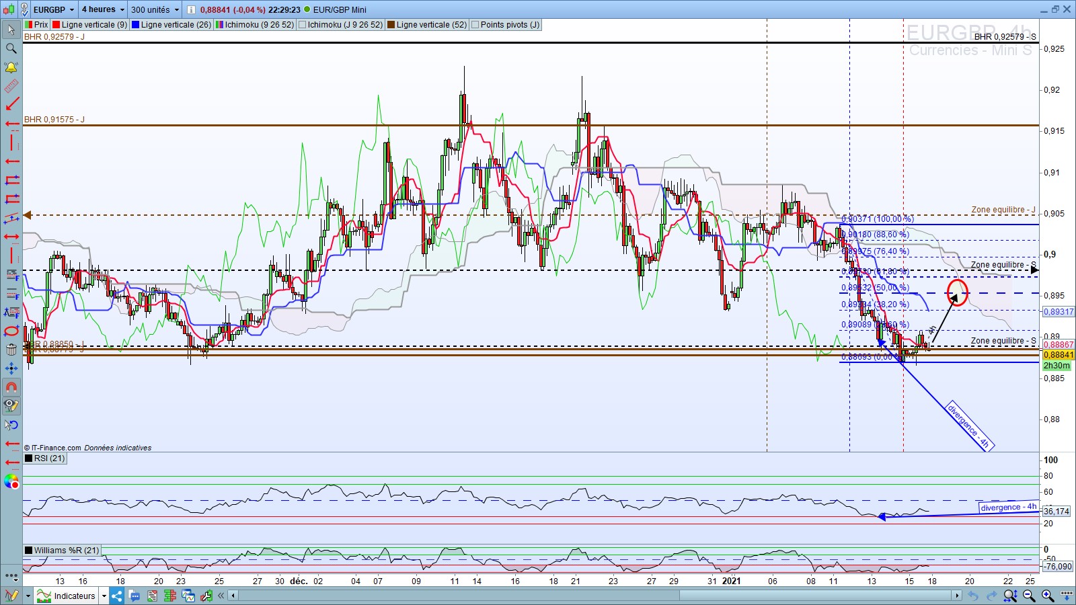The height and width of the screenshot is (605, 1076).
Task: Click the red-green list icon in bottom toolbar
Action: click(169, 596)
